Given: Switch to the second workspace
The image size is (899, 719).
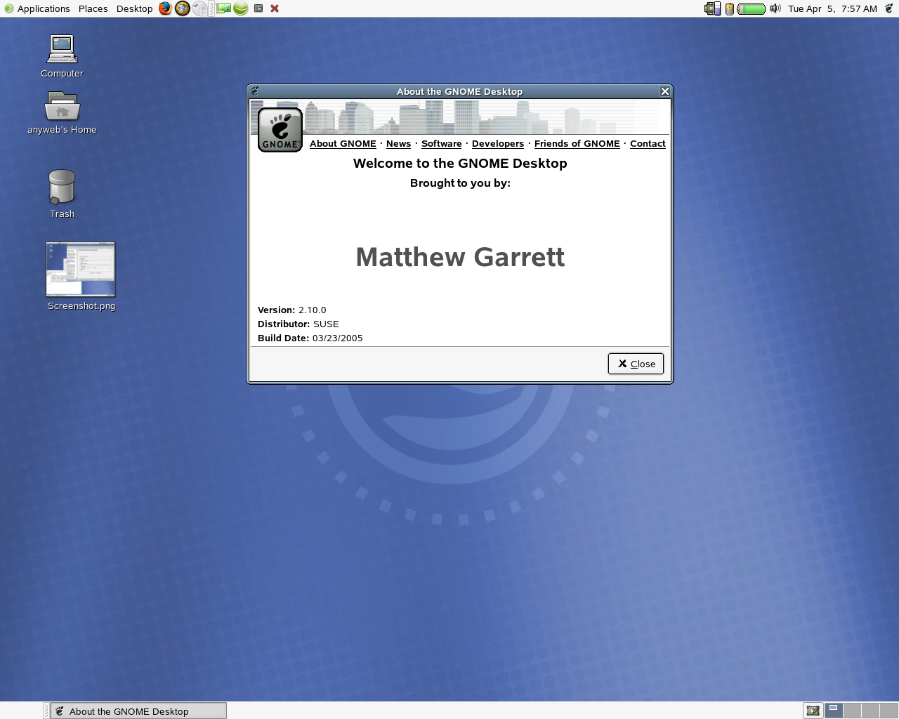Looking at the screenshot, I should click(852, 711).
